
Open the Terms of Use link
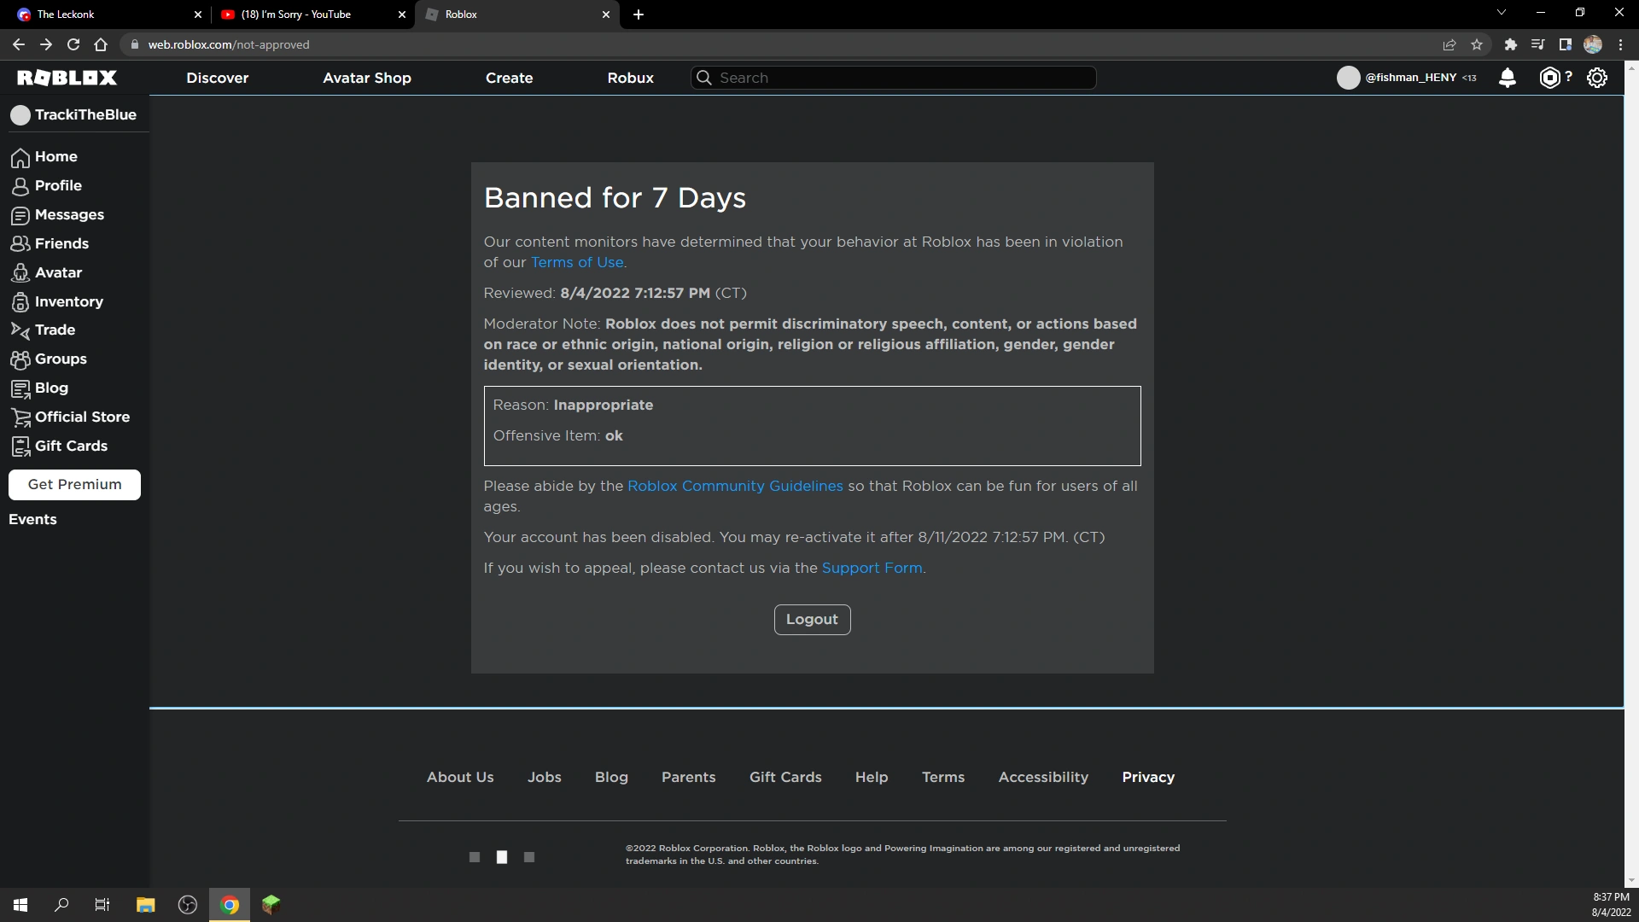tap(577, 263)
